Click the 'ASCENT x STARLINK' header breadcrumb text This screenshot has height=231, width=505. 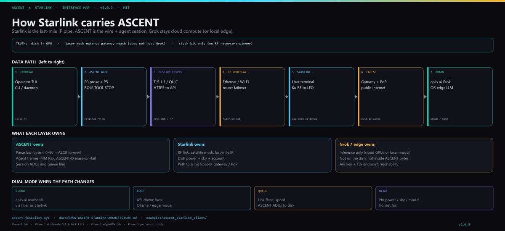click(32, 8)
